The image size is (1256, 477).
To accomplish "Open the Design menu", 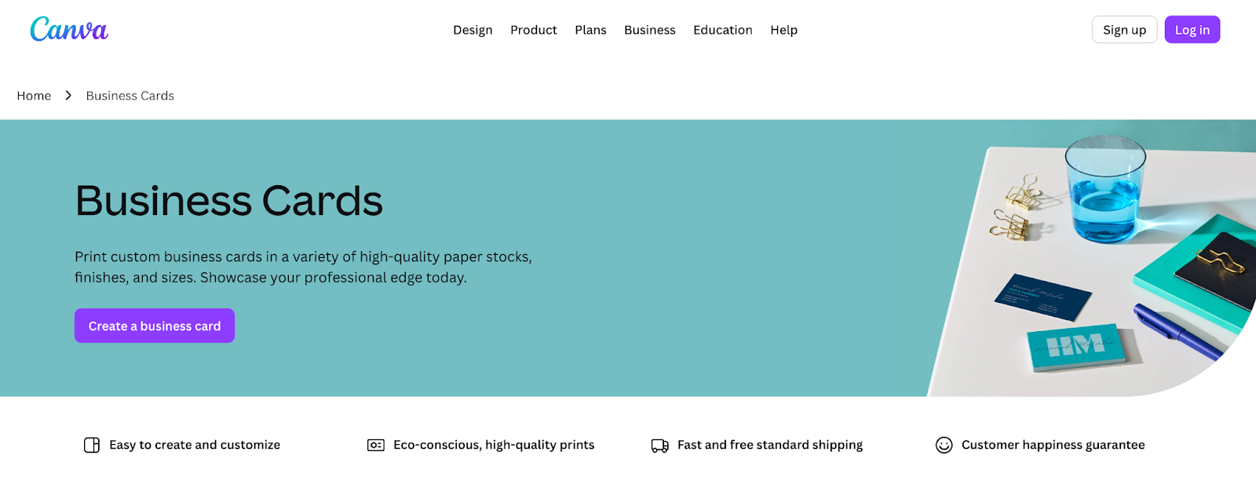I will point(473,30).
